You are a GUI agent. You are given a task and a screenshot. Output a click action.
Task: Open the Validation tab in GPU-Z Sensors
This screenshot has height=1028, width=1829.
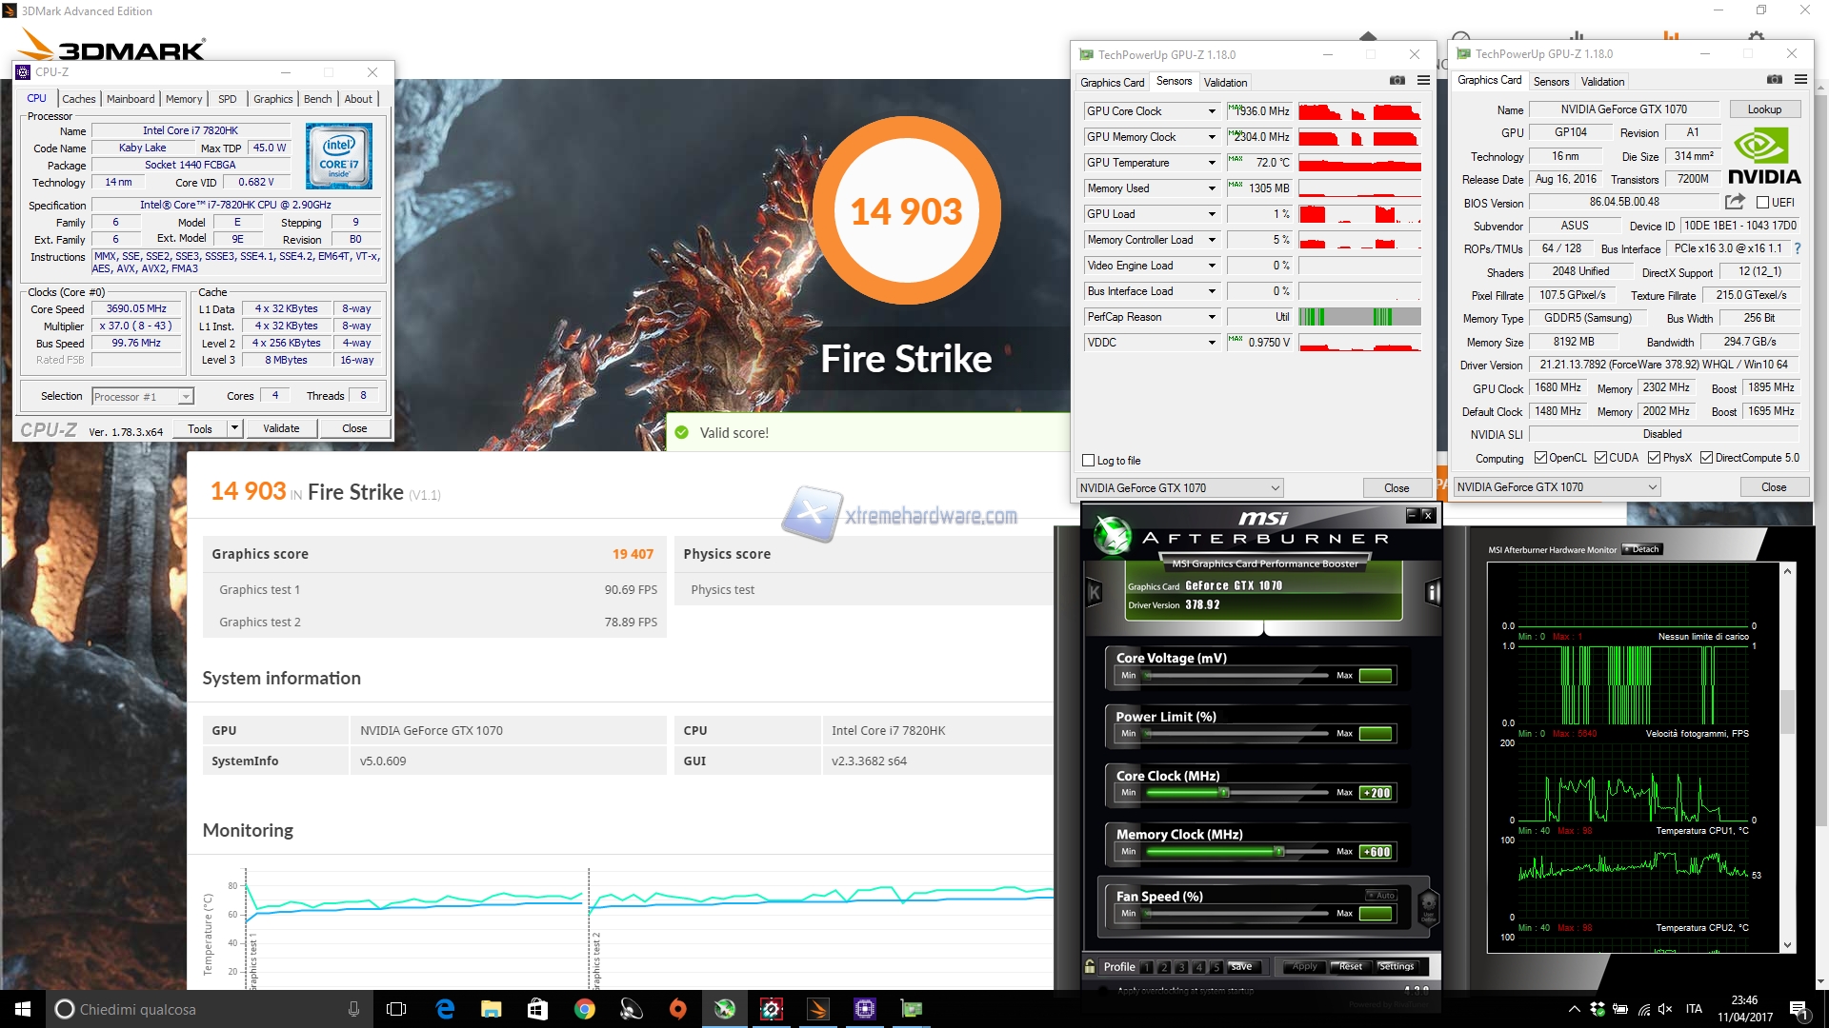(1225, 83)
